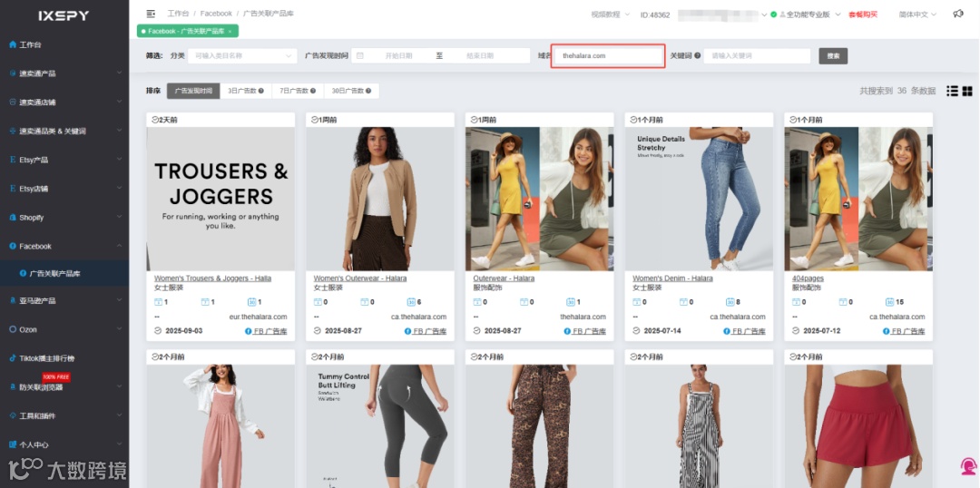Sort by 广告发现时间
The height and width of the screenshot is (488, 980).
click(193, 91)
